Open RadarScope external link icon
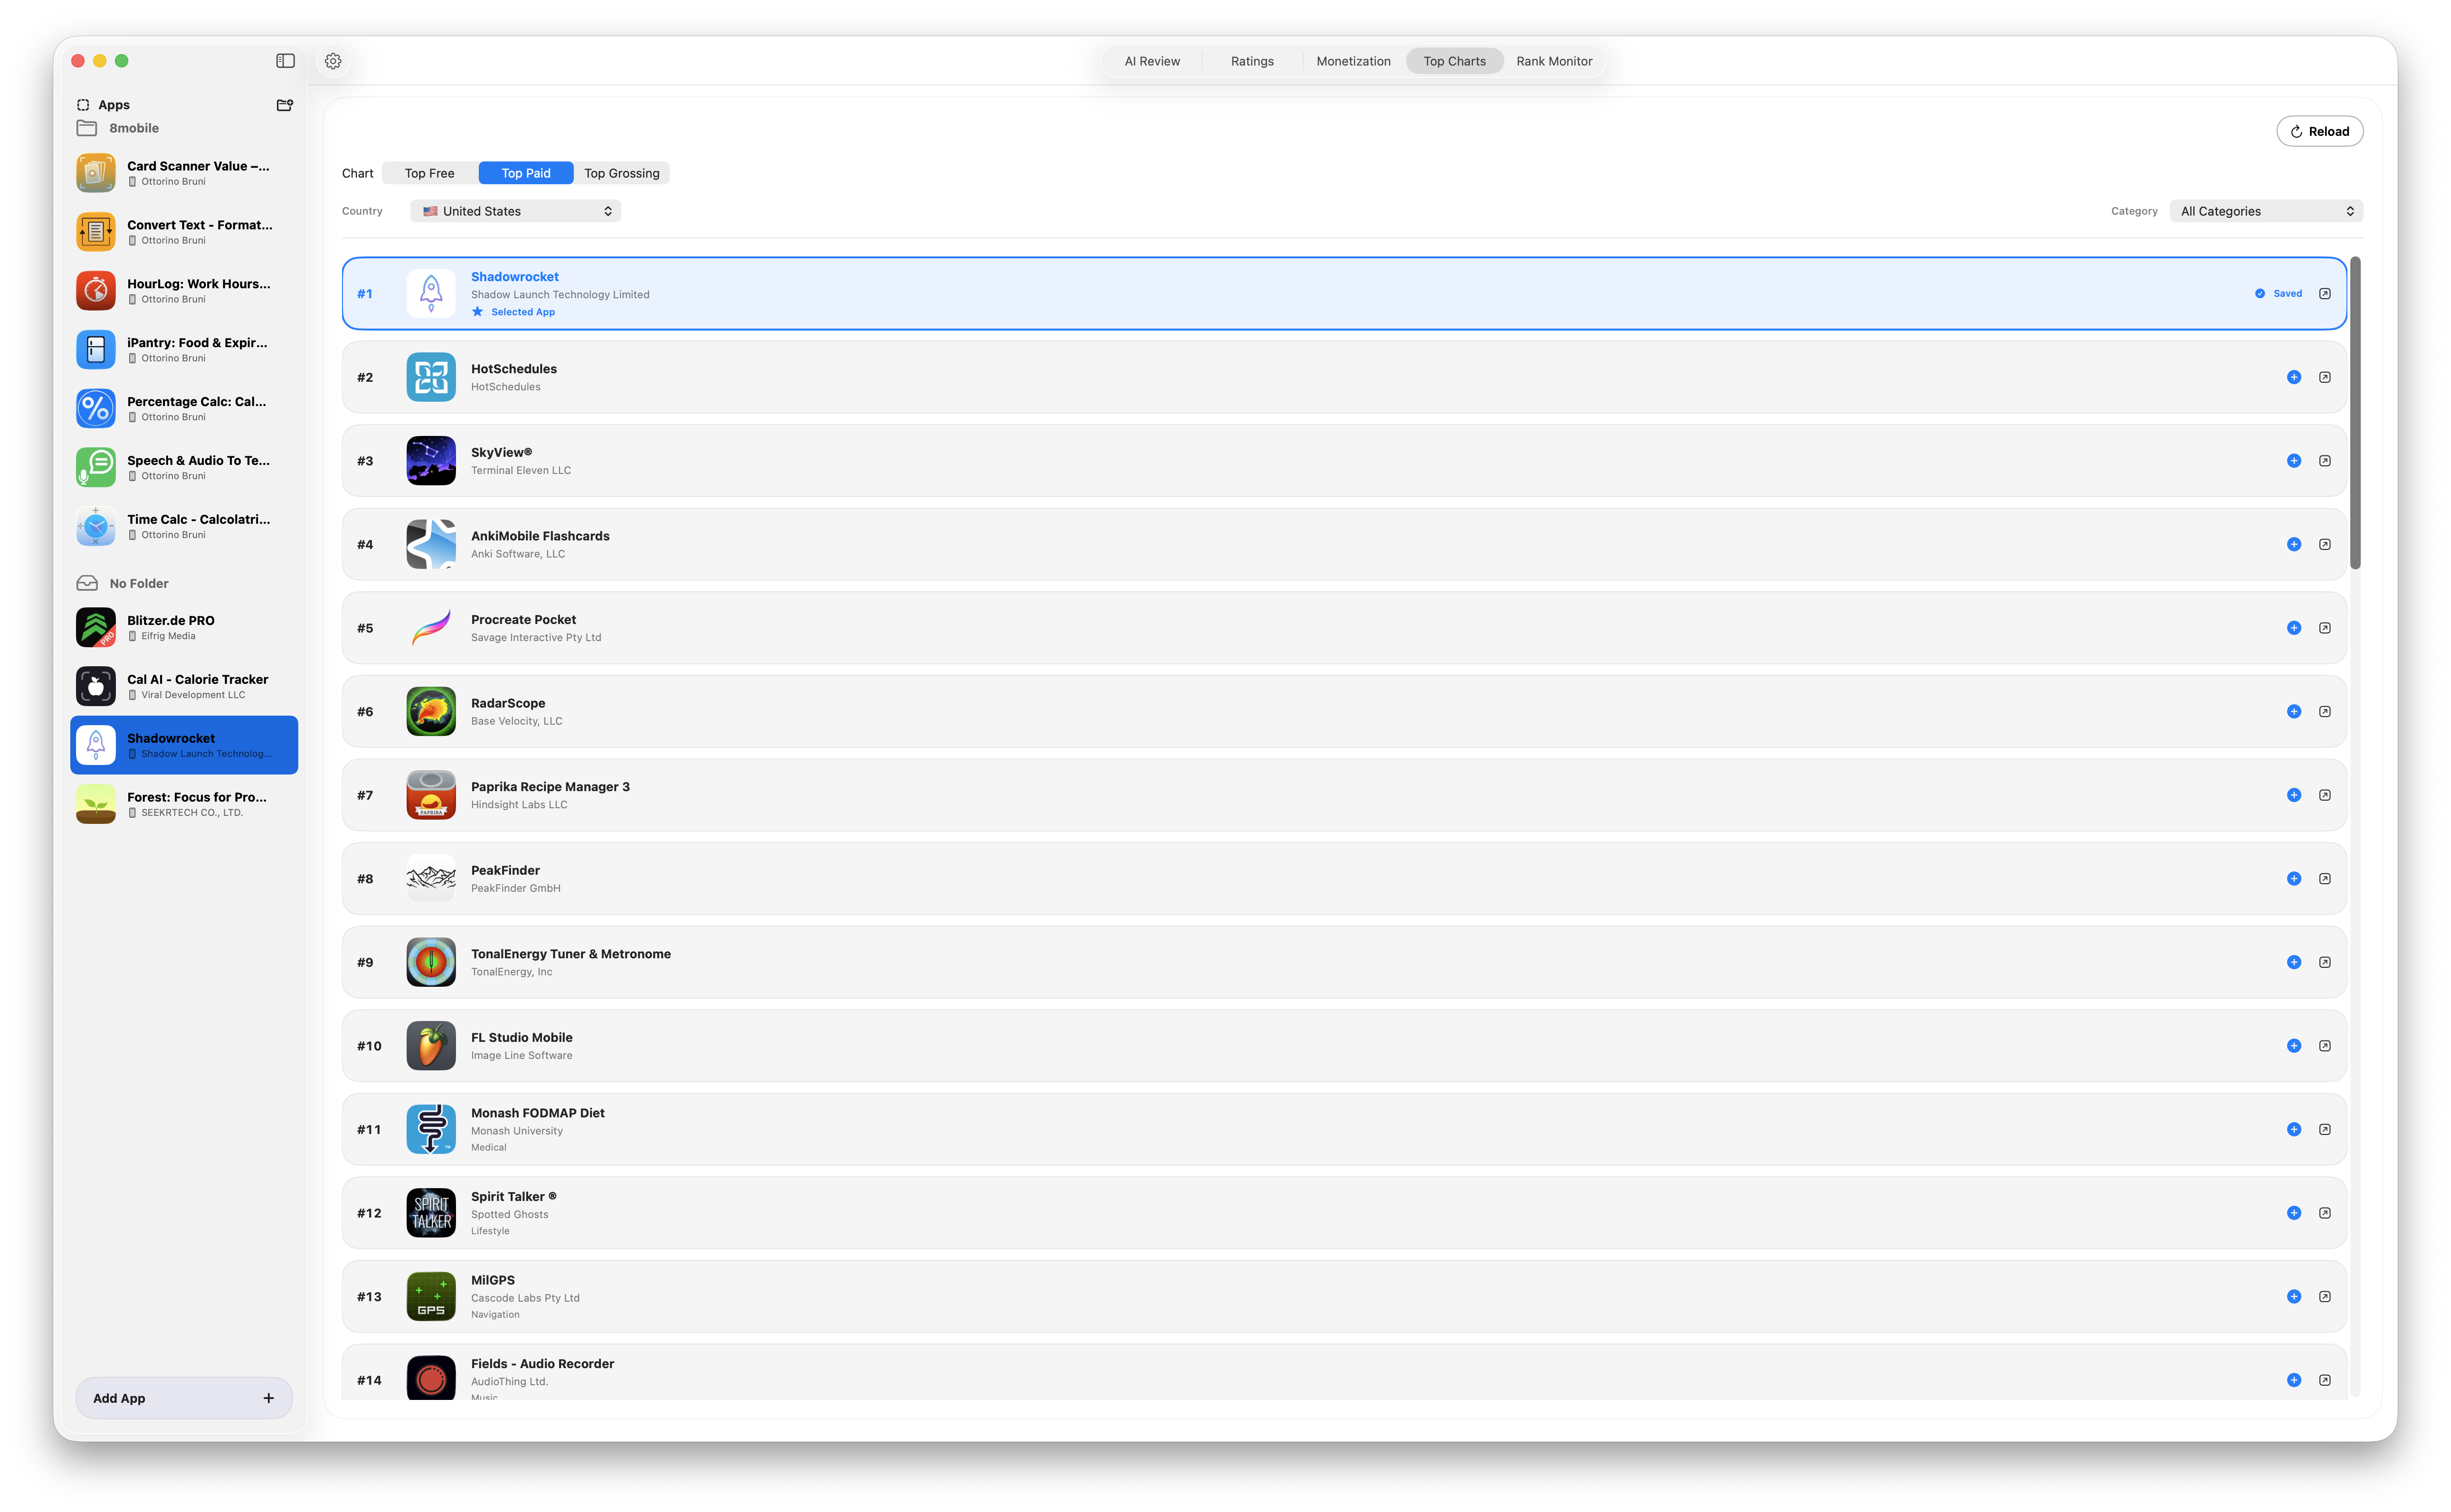Image resolution: width=2451 pixels, height=1512 pixels. coord(2325,712)
